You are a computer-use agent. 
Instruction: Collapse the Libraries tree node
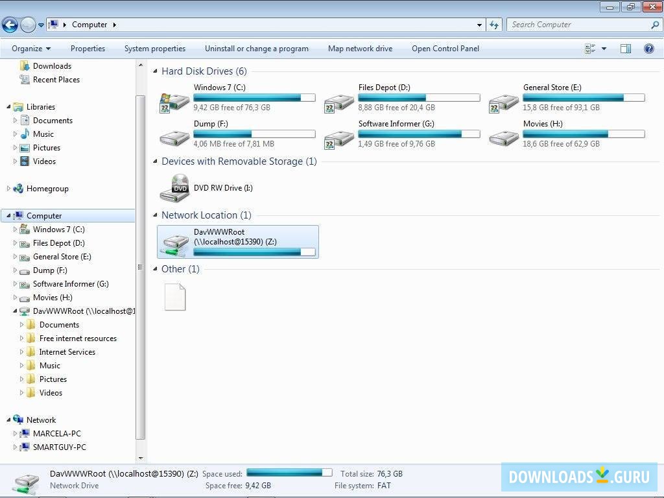pyautogui.click(x=8, y=107)
